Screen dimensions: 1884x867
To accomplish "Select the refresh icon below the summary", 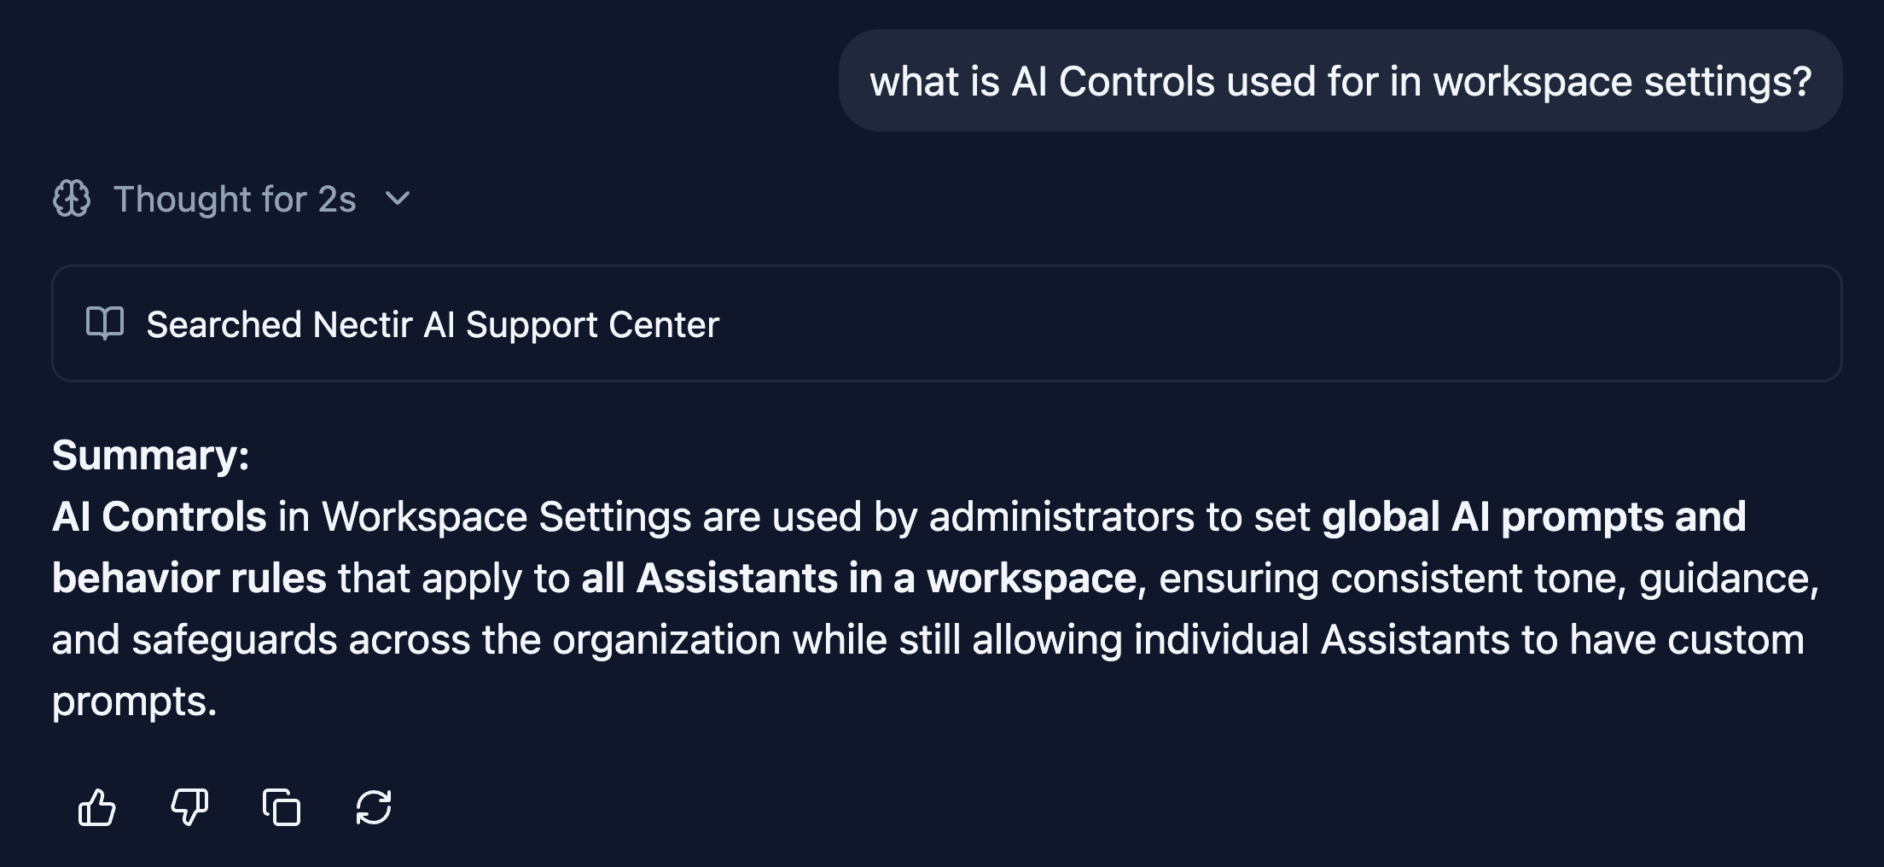I will (374, 807).
